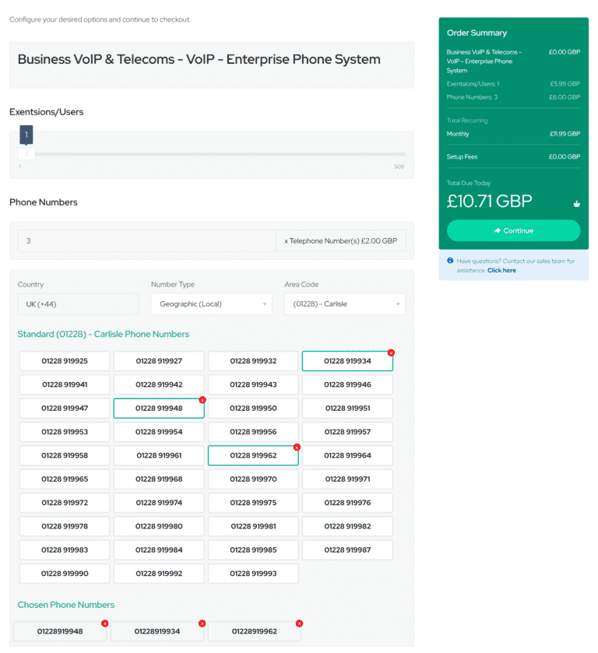The width and height of the screenshot is (598, 653).
Task: Click the Standard (01228) - Carlisle Phone Numbers heading
Action: point(104,334)
